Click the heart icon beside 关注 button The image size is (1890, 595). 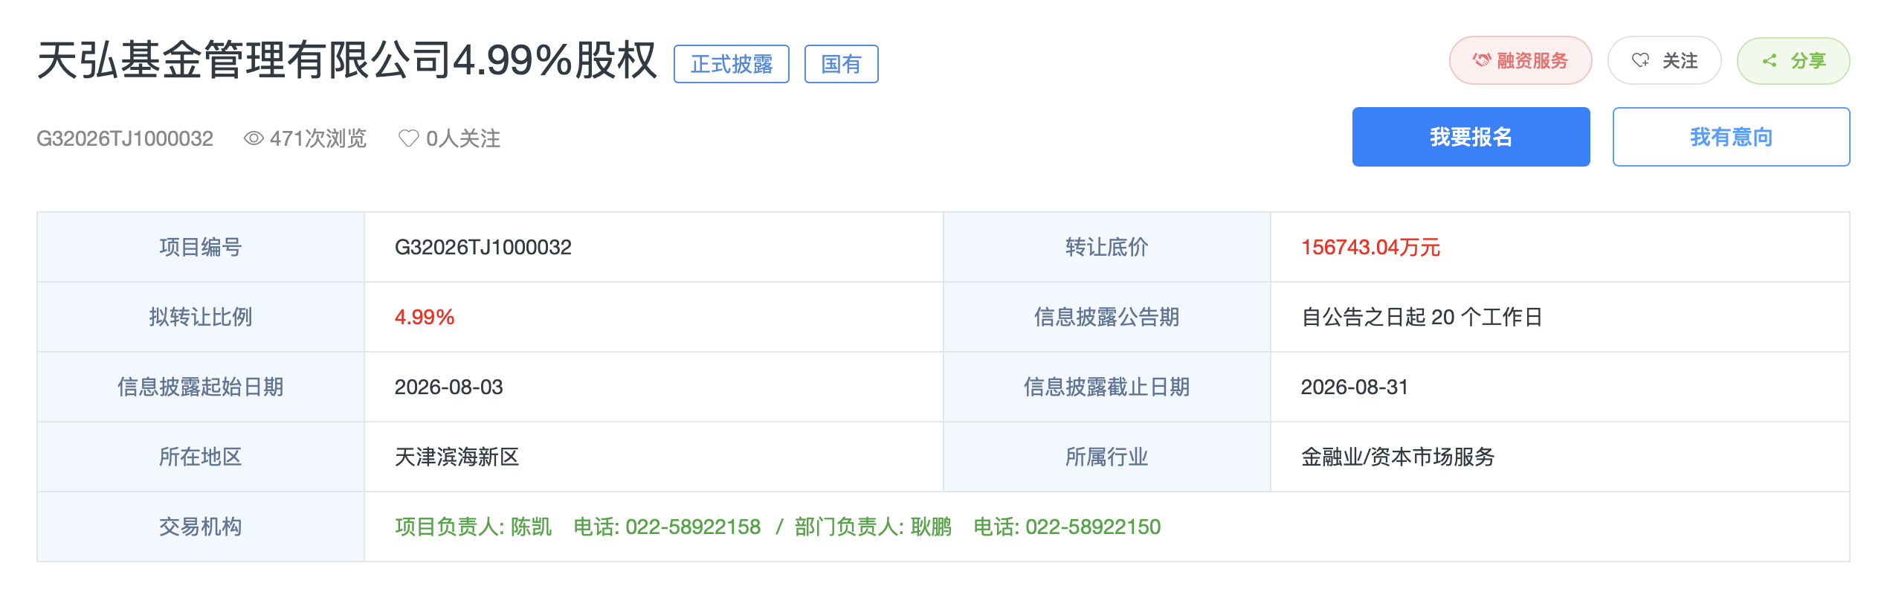(x=1640, y=60)
